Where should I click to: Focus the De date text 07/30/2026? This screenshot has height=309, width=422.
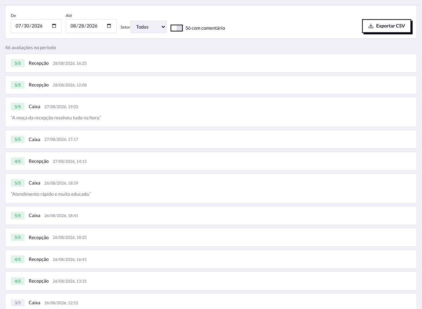(29, 26)
